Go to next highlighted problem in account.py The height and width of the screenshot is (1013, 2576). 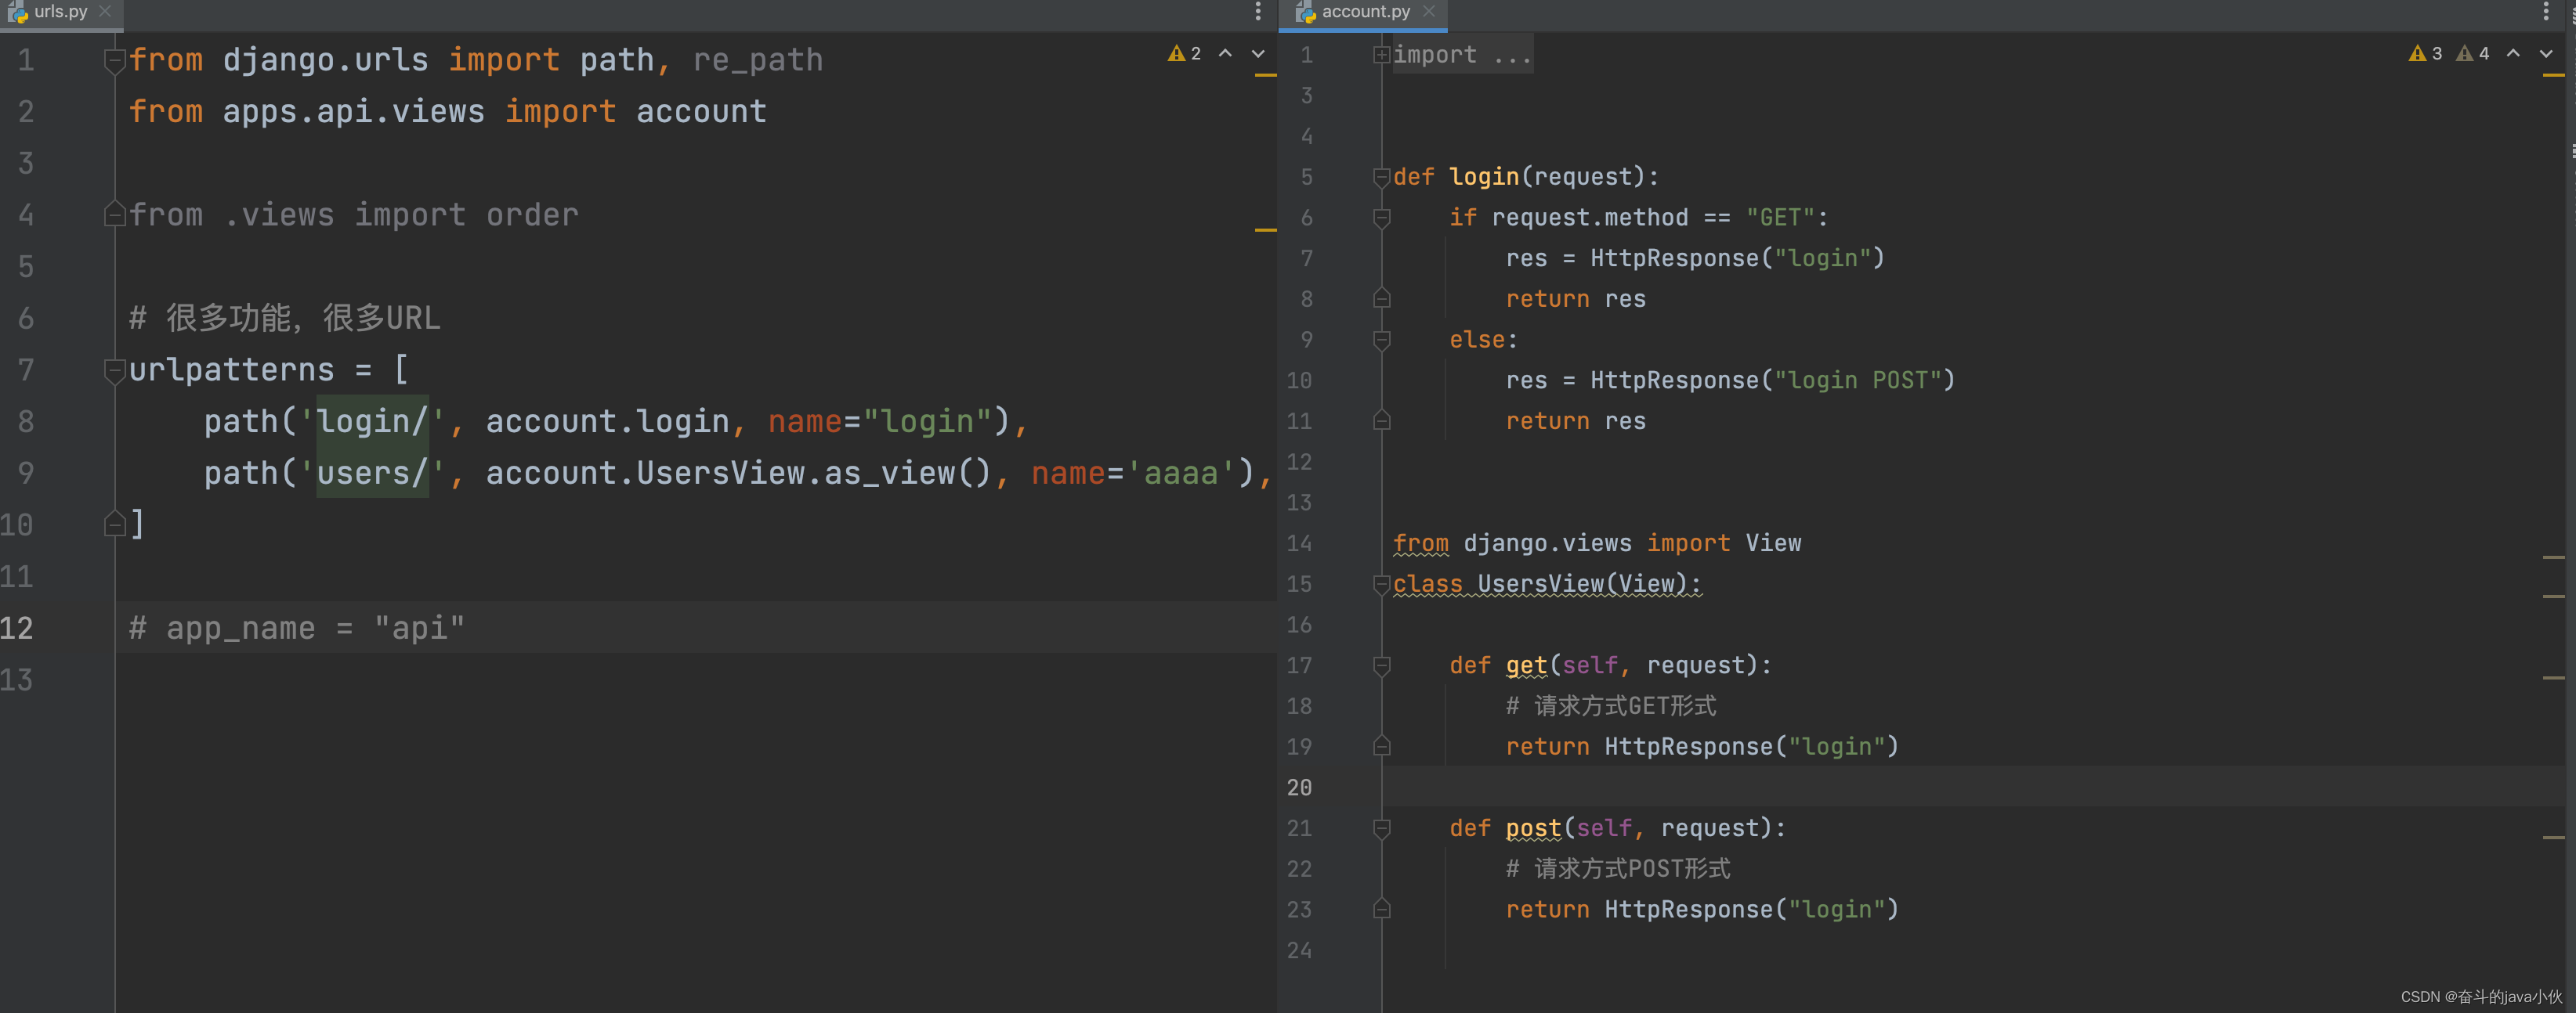[2546, 54]
